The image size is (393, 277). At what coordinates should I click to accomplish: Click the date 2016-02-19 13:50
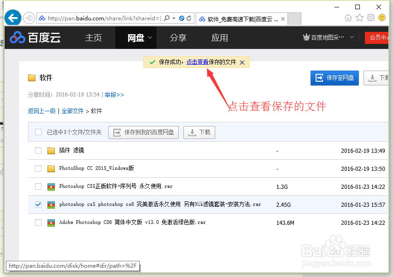point(363,169)
